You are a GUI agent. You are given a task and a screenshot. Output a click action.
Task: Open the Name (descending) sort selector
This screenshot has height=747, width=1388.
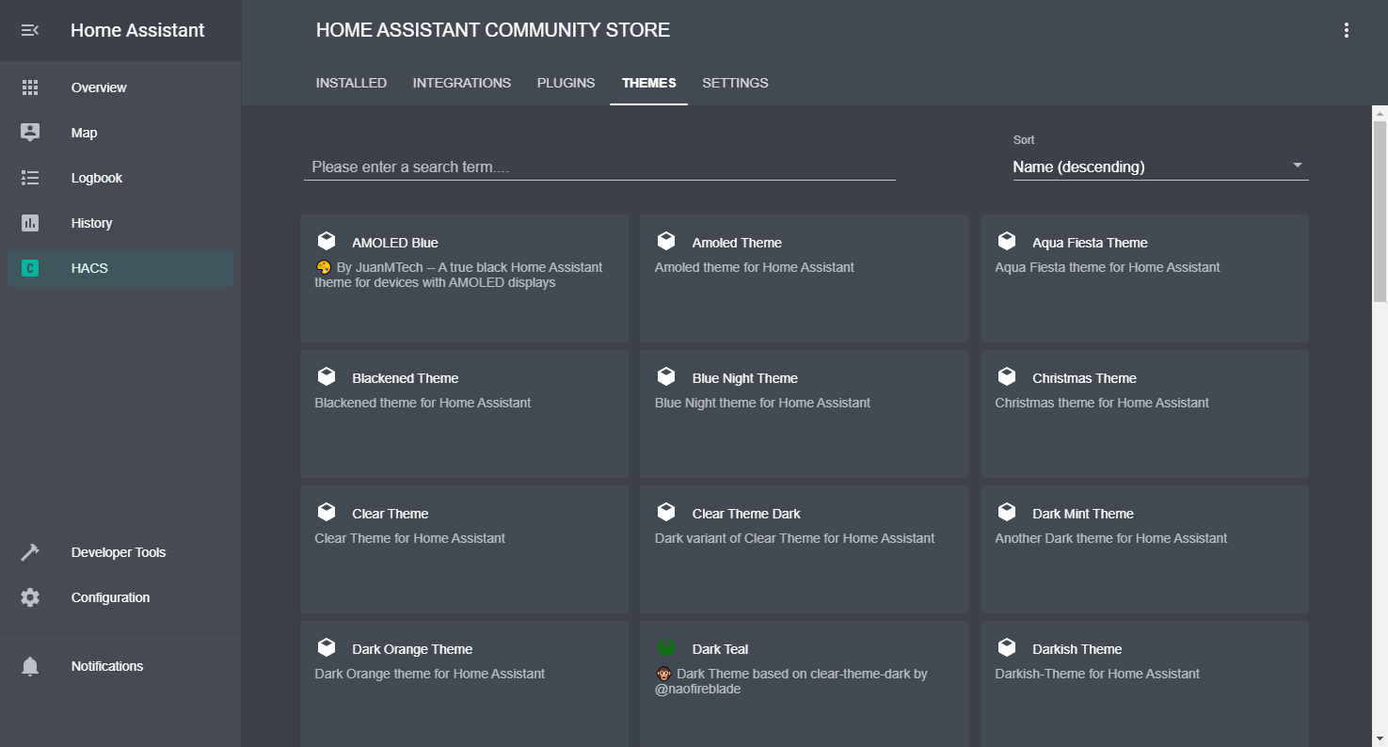click(x=1160, y=167)
